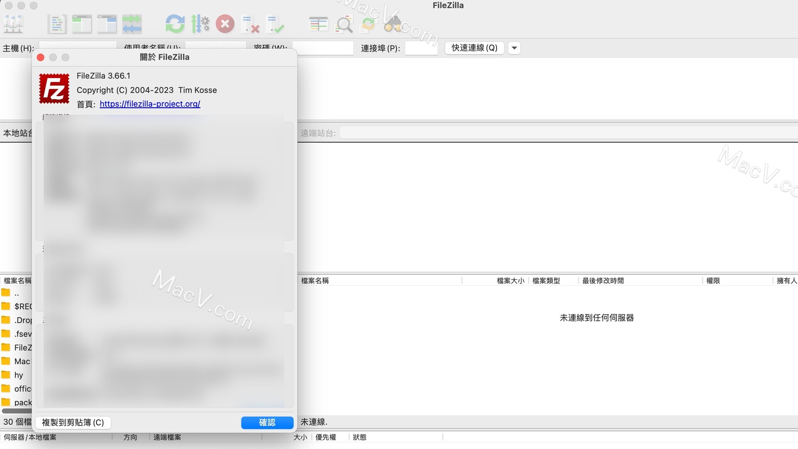Image resolution: width=798 pixels, height=449 pixels.
Task: Toggle the transfer queue display icon
Action: click(132, 24)
